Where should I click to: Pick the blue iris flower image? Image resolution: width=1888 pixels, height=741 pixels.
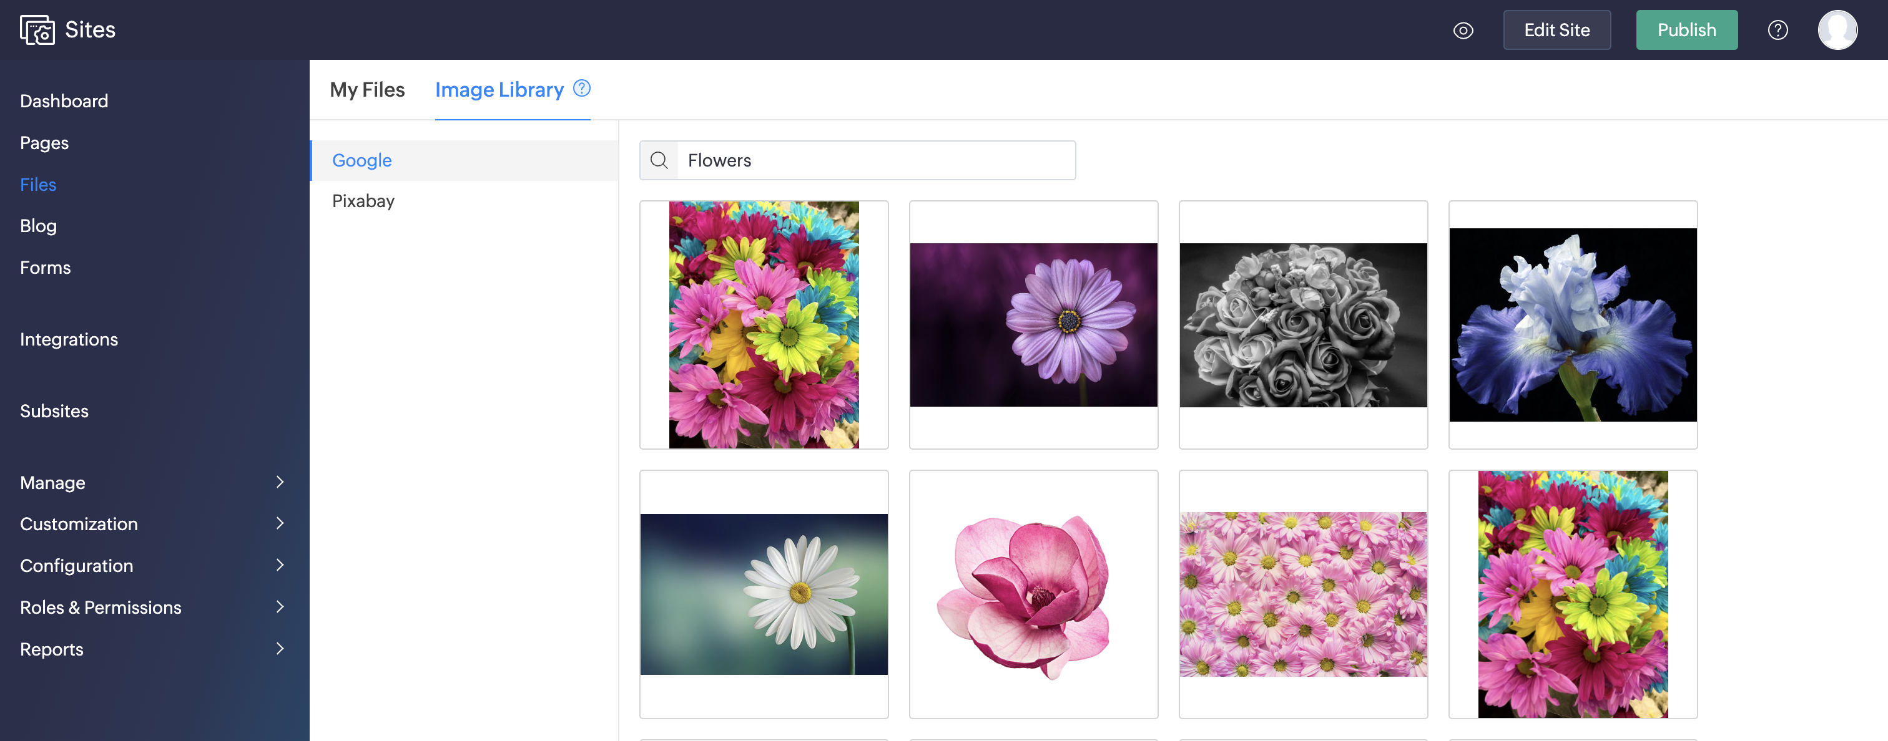[x=1573, y=325]
